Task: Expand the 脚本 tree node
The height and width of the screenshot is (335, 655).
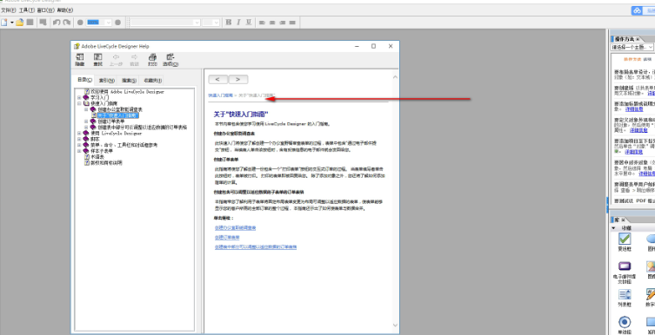Action: 79,139
